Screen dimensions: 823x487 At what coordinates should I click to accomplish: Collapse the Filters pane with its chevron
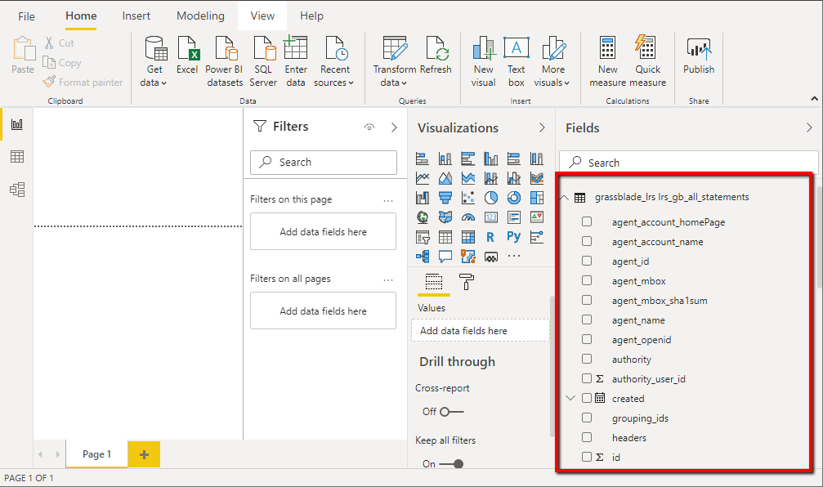point(394,127)
